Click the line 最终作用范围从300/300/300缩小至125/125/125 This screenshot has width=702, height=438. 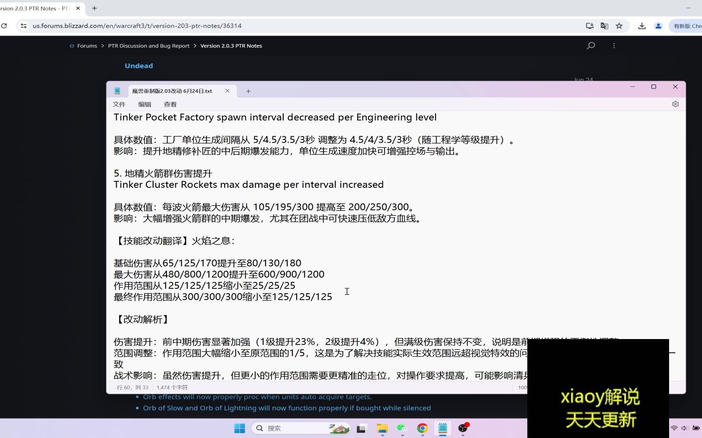[x=223, y=297]
